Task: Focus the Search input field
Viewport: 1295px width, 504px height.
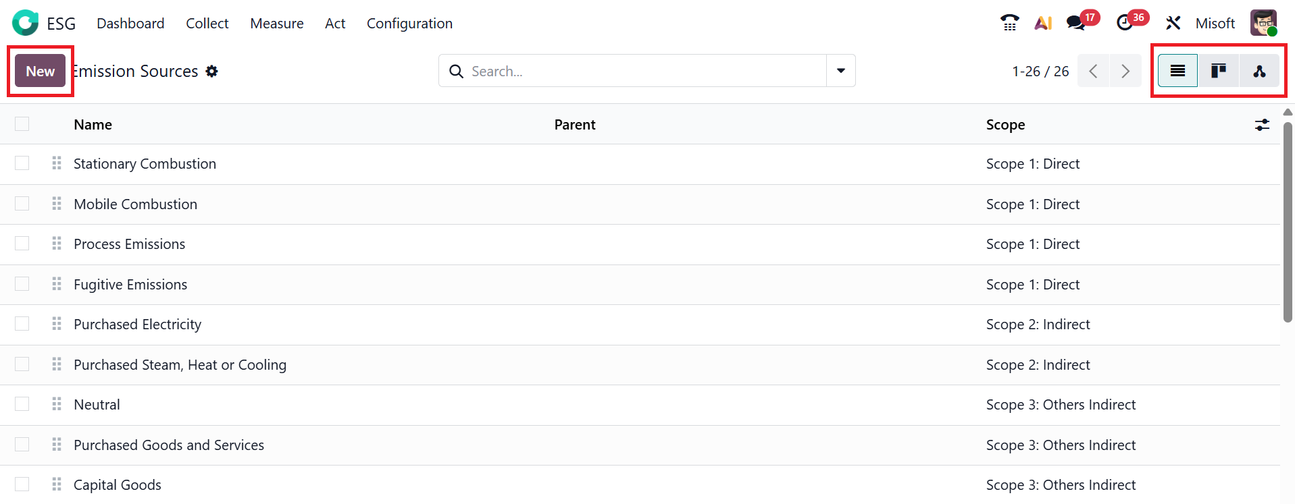Action: pos(642,71)
